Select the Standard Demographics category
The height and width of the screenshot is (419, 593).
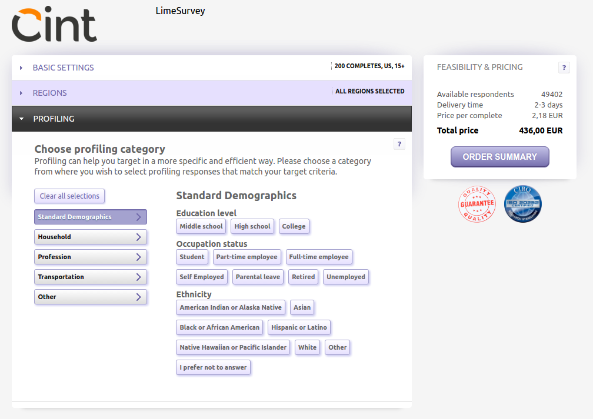click(x=90, y=217)
